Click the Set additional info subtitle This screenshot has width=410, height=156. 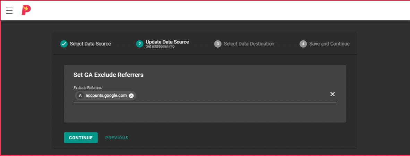[x=160, y=47]
